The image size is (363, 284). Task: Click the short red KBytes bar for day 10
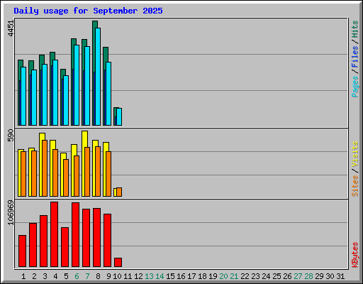point(118,262)
